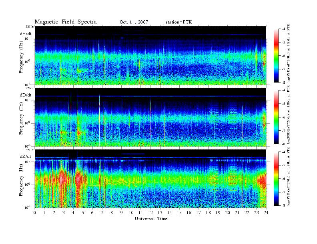
Task: Click the 32Hz tick above the dD/dt panel
Action: point(30,88)
